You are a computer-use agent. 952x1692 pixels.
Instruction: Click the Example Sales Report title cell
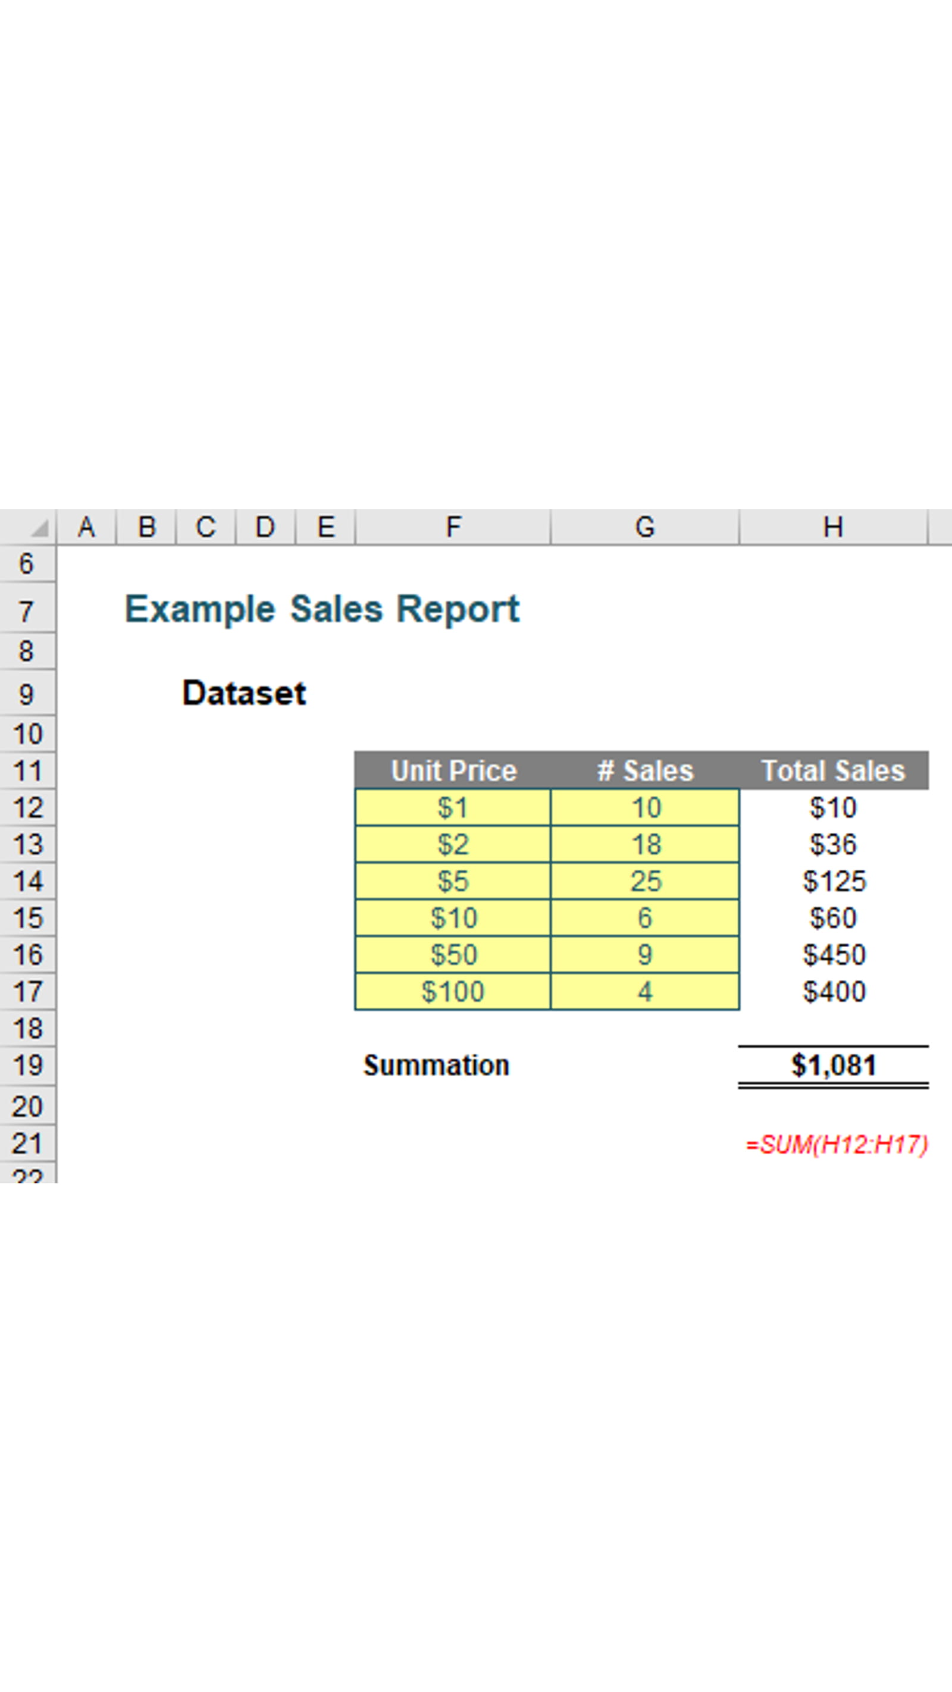[x=322, y=609]
